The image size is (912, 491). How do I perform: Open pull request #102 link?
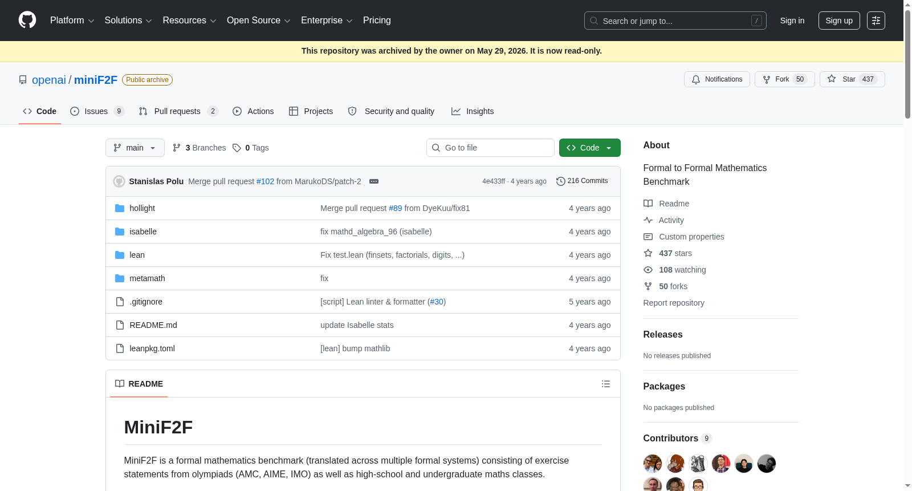[x=265, y=181]
